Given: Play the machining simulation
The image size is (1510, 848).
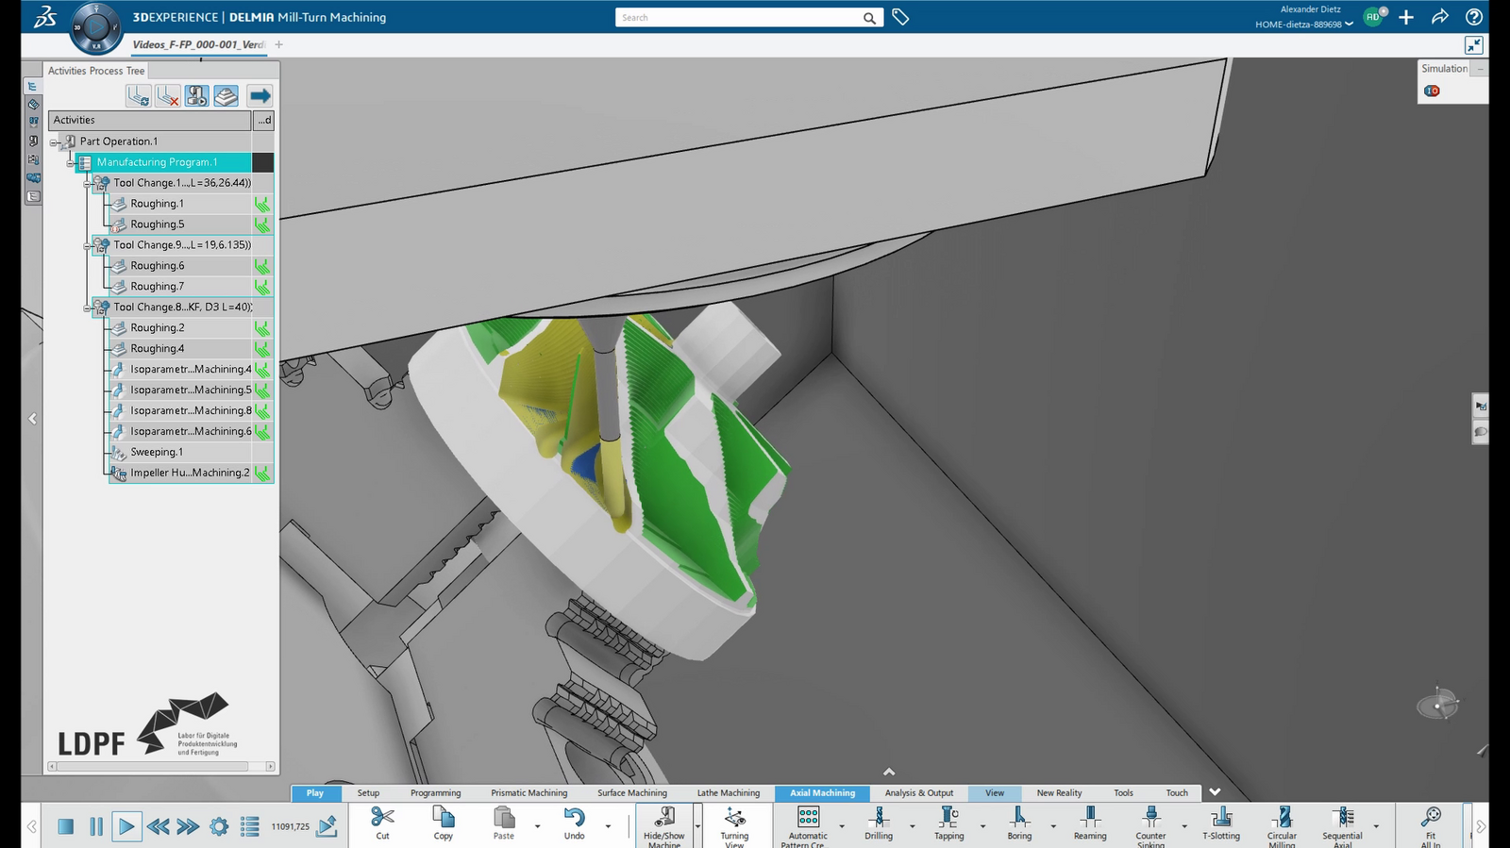Looking at the screenshot, I should point(126,826).
